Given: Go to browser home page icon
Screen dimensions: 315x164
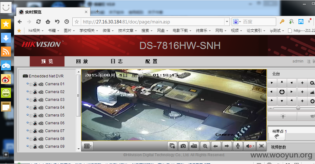Looking at the screenshot, I should [x=48, y=22].
